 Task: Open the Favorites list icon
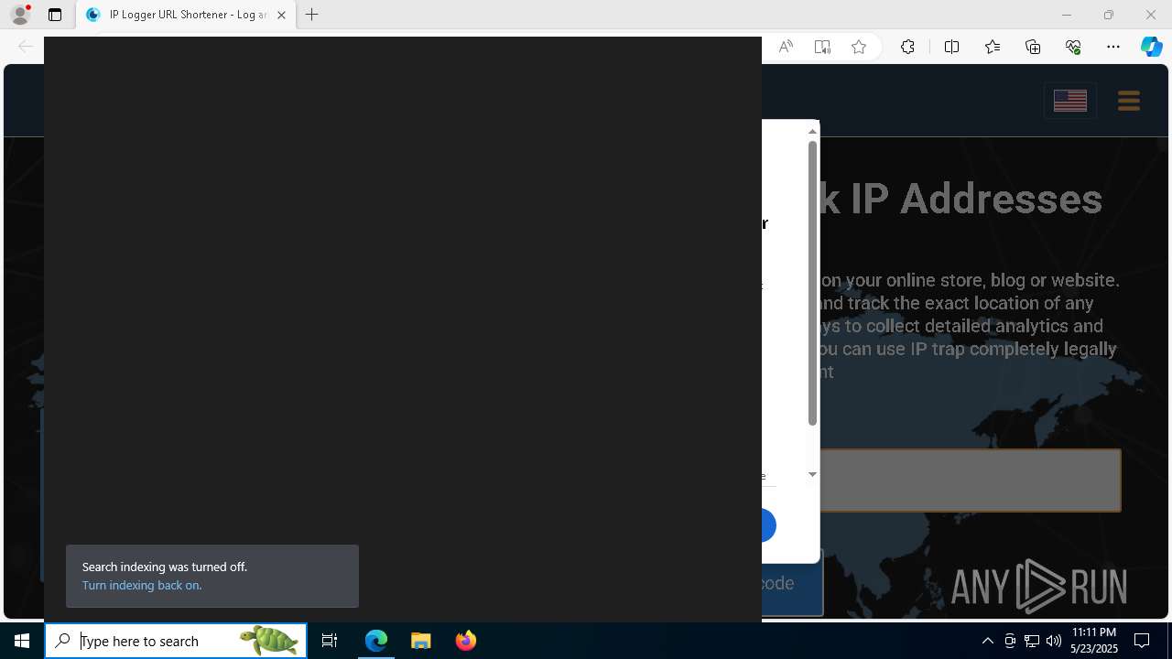(x=993, y=47)
